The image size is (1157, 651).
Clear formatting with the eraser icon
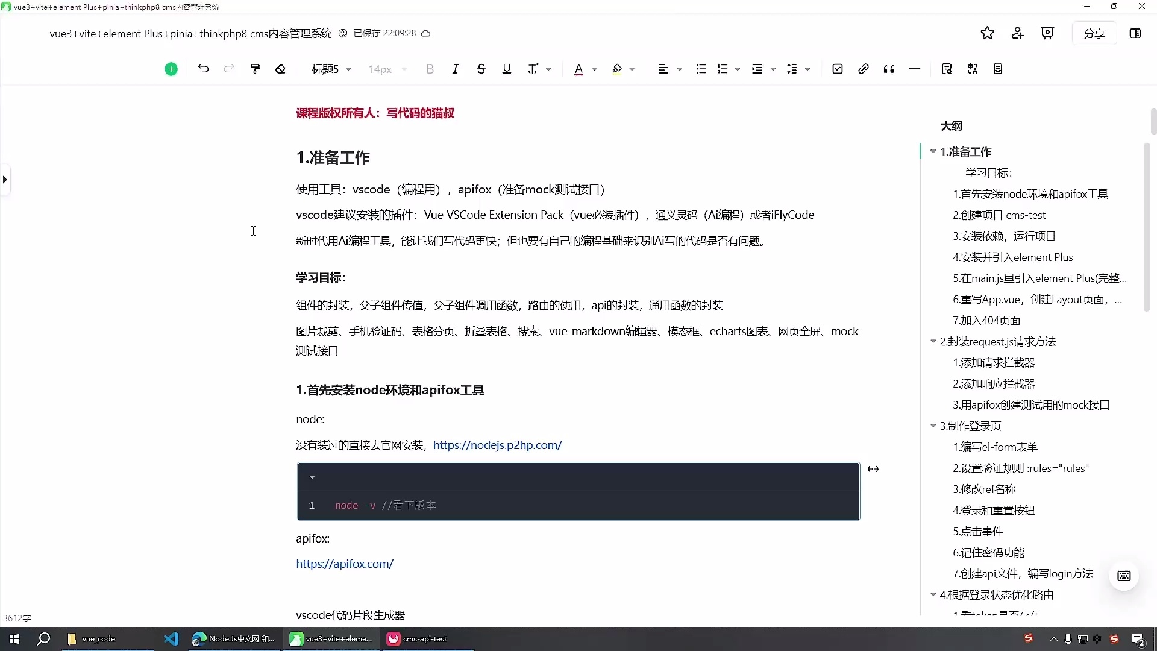click(280, 69)
